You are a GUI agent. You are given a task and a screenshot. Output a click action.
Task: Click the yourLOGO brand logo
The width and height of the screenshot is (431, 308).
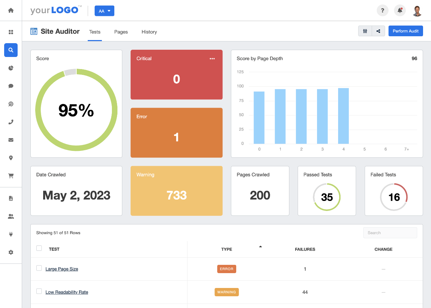pos(56,10)
